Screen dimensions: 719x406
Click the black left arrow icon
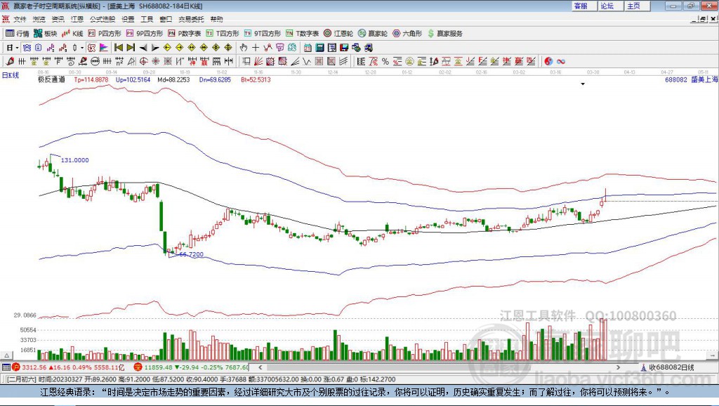point(143,48)
